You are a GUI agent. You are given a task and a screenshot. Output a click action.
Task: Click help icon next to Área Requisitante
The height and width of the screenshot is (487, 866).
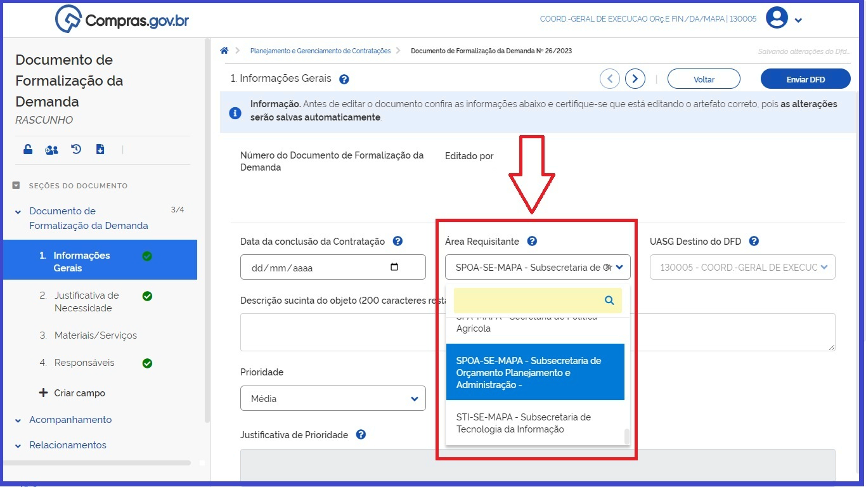click(x=532, y=242)
